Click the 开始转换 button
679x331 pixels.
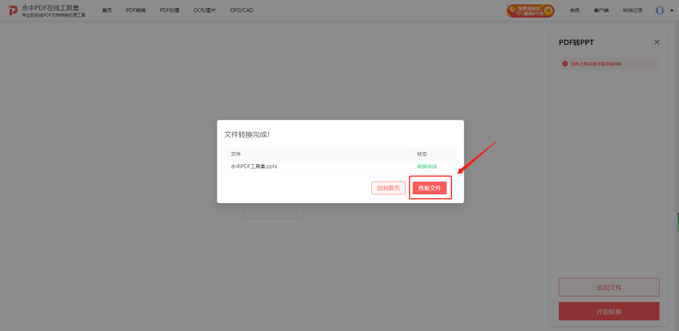609,311
